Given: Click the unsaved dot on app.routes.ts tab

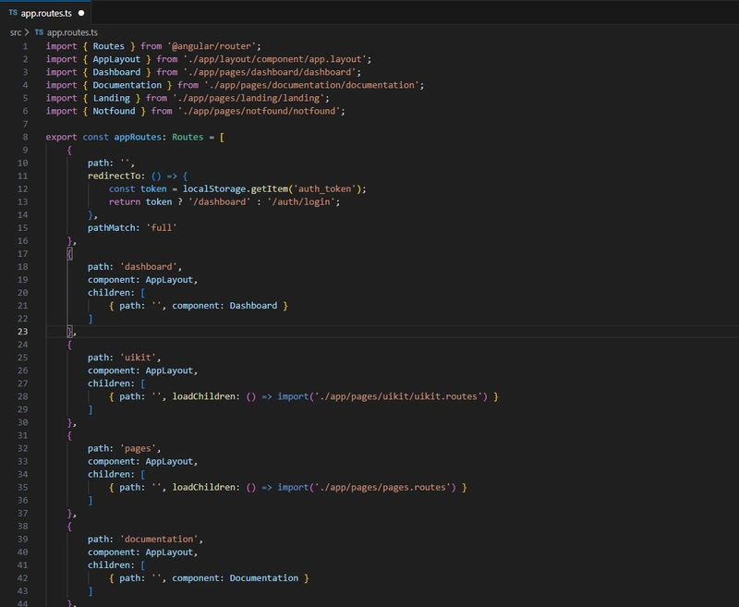Looking at the screenshot, I should [81, 14].
